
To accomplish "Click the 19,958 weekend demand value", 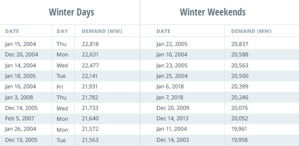I will pos(240,140).
